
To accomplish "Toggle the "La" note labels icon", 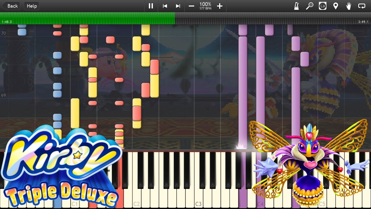I will 323,6.
